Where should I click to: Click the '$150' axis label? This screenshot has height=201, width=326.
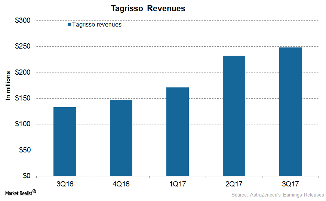(23, 98)
